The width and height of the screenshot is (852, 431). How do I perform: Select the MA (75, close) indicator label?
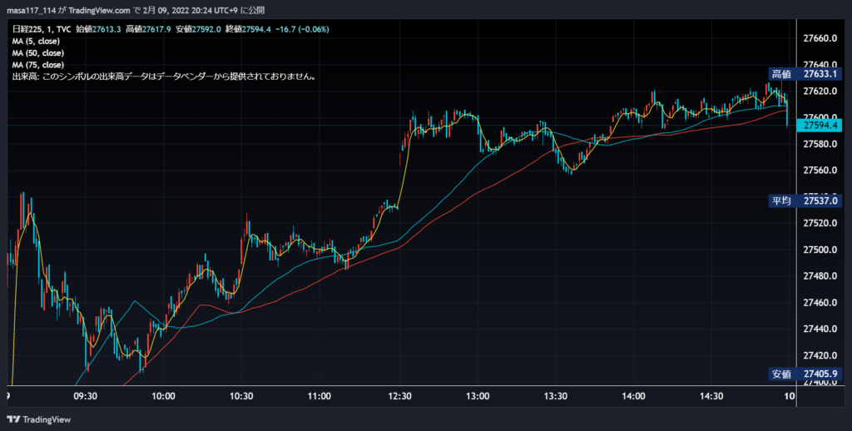[x=38, y=65]
